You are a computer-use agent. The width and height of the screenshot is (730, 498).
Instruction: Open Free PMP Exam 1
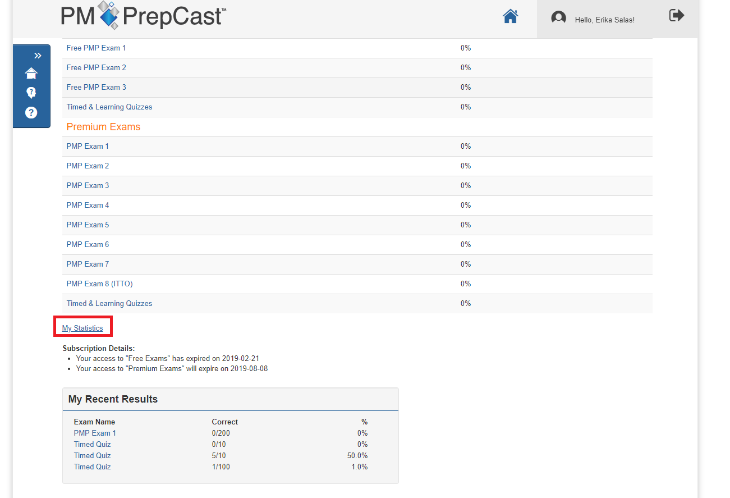(96, 48)
